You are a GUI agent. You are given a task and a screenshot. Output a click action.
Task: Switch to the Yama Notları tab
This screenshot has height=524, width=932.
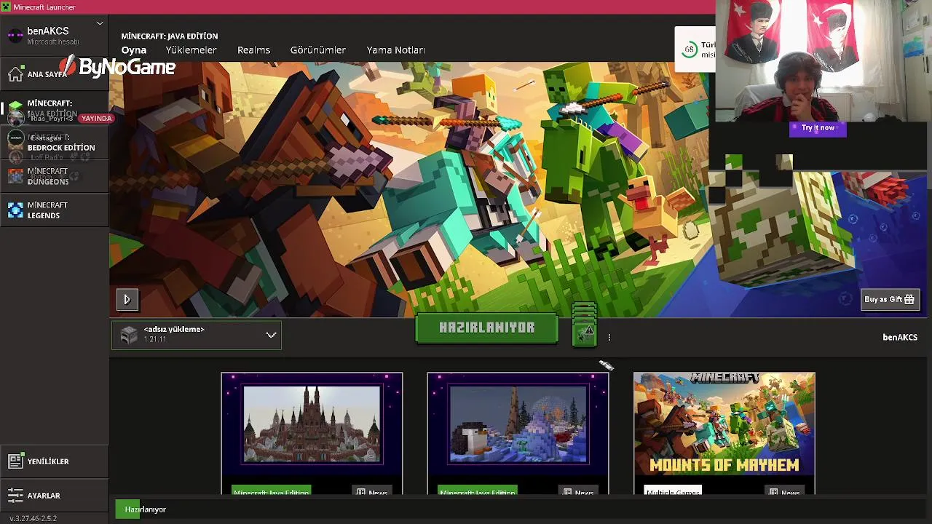[395, 50]
